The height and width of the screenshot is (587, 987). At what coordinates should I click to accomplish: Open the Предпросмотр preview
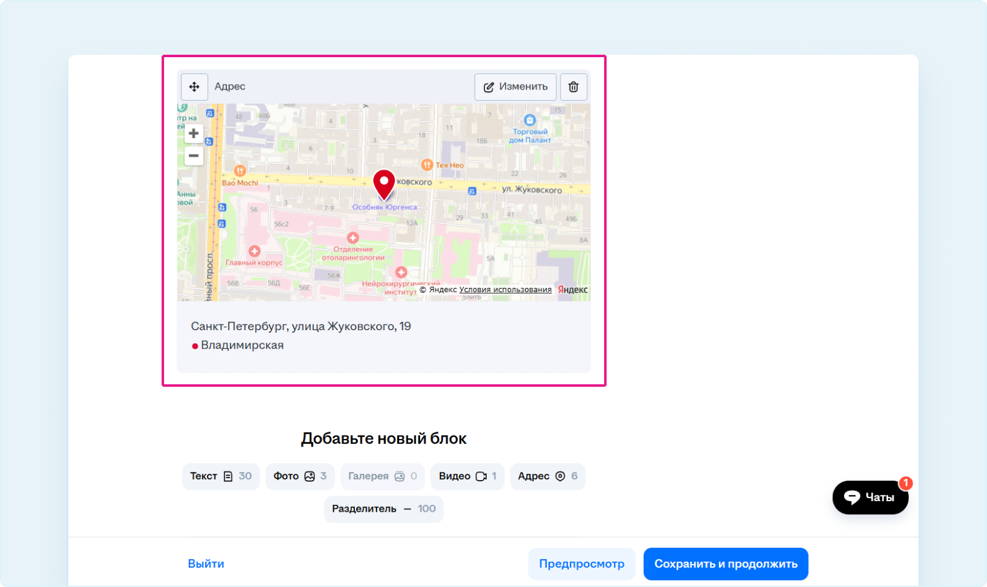pyautogui.click(x=581, y=564)
